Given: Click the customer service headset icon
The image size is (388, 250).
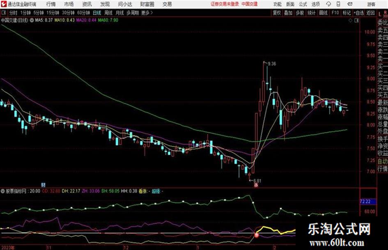Looking at the screenshot, I should (328, 4).
